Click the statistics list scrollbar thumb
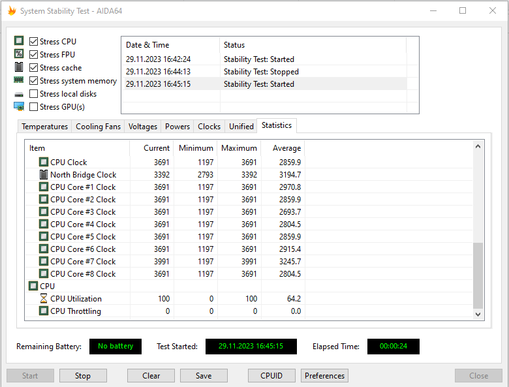The height and width of the screenshot is (387, 509). tap(478, 275)
